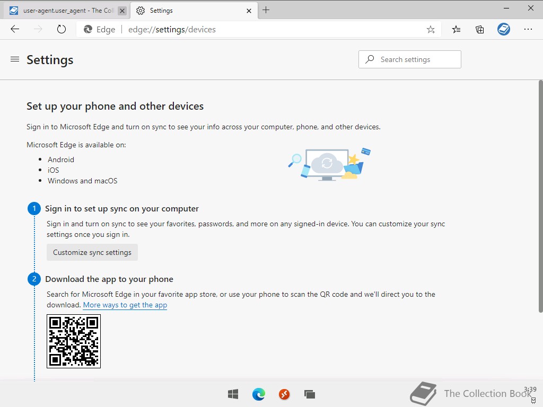This screenshot has height=407, width=543.
Task: Click the "iOS" list item
Action: click(54, 170)
